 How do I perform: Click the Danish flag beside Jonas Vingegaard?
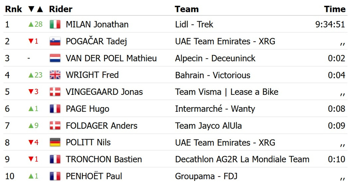[x=55, y=92]
